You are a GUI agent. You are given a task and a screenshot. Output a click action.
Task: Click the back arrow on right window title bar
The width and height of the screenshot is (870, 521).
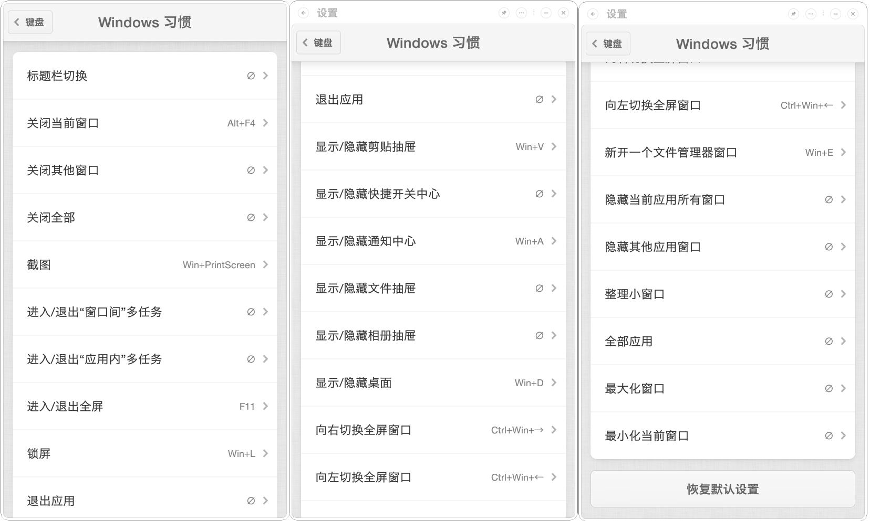coord(594,14)
